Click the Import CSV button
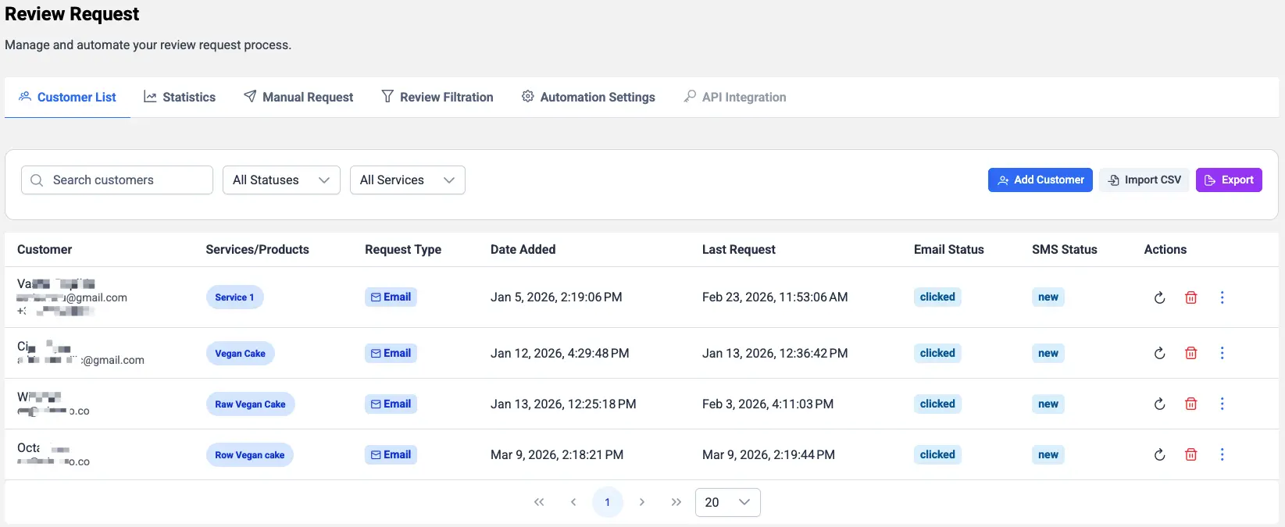 pos(1144,180)
